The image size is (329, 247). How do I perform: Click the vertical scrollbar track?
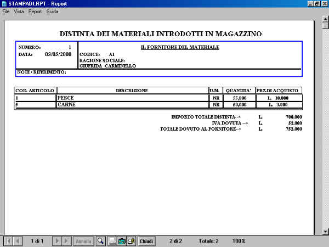pos(325,137)
